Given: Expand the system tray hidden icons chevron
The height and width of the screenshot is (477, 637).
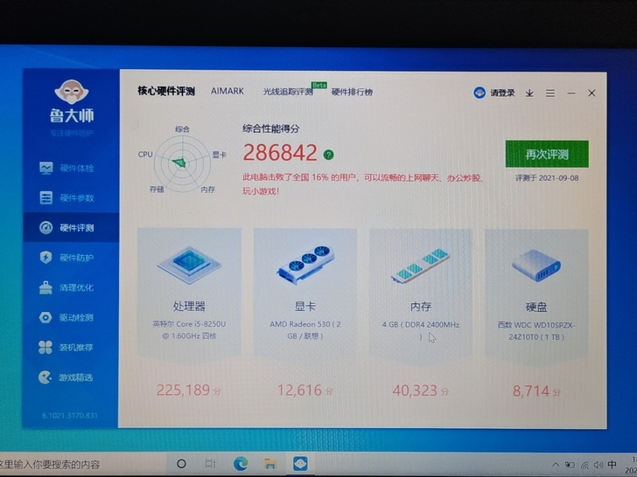Looking at the screenshot, I should point(556,465).
